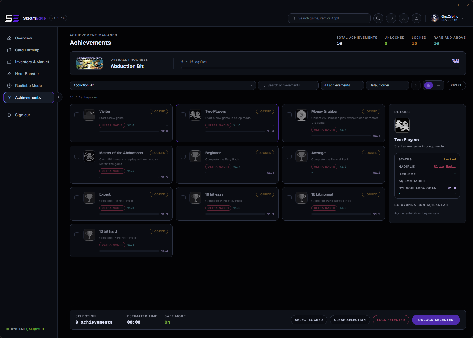Check the Master of the Abductions checkbox
This screenshot has height=338, width=473.
click(77, 156)
